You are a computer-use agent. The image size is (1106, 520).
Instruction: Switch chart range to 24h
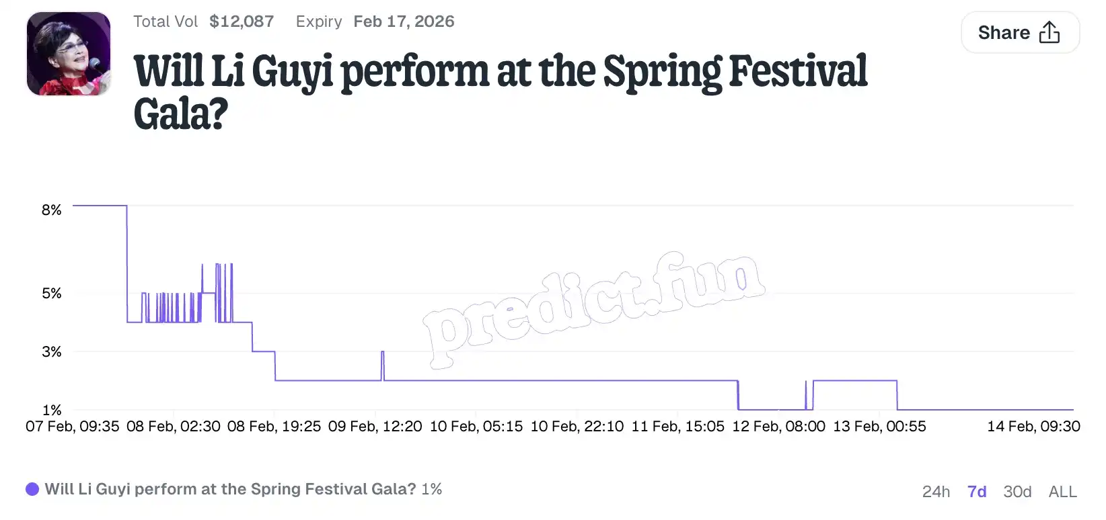click(936, 492)
